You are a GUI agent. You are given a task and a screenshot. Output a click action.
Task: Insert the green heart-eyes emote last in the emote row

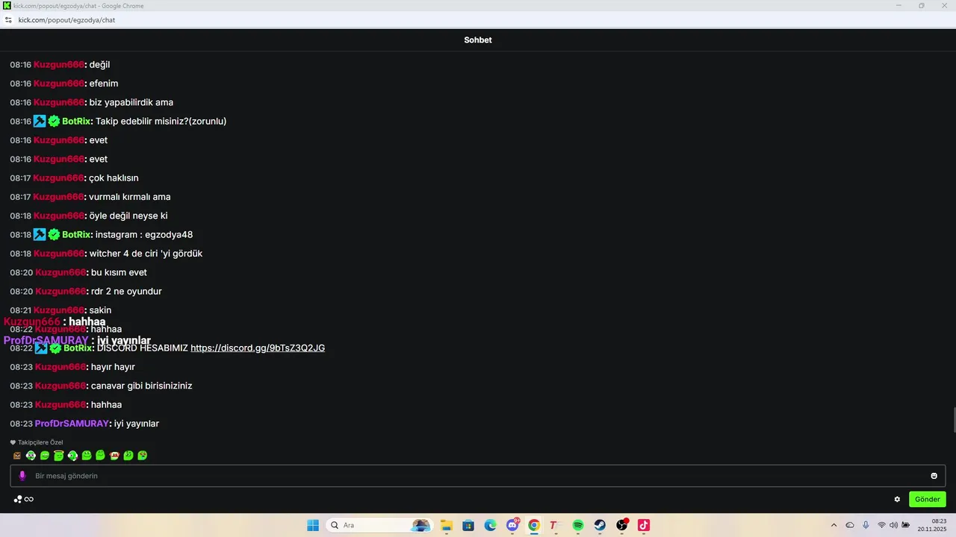click(142, 455)
